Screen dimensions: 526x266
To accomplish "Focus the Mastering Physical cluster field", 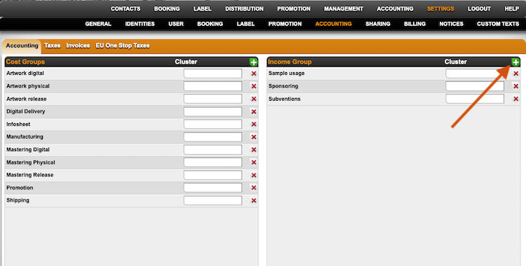I will click(x=213, y=162).
